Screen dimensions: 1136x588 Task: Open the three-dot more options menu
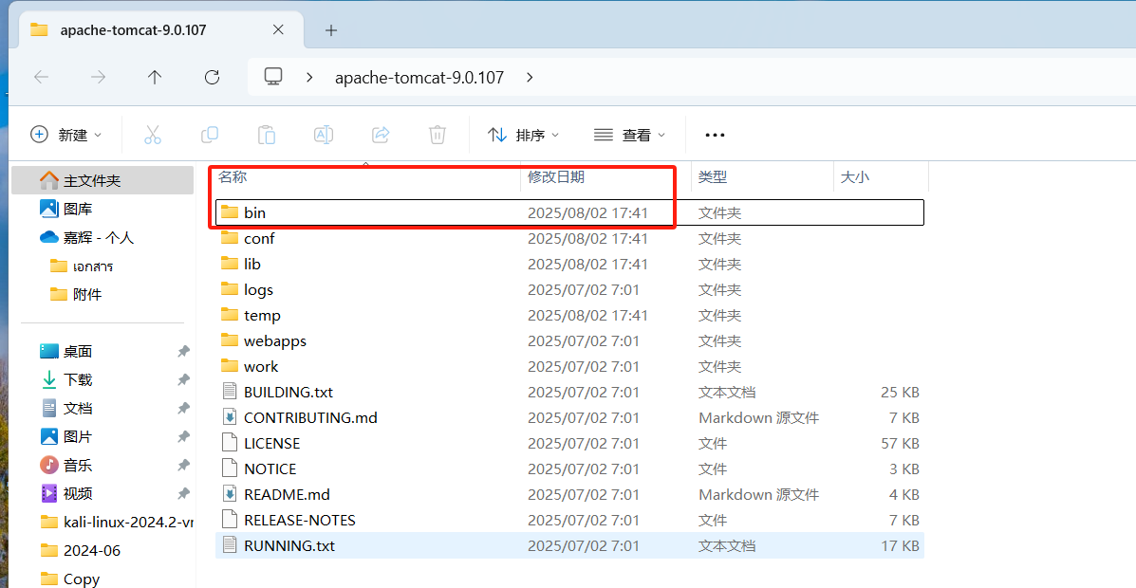coord(715,135)
